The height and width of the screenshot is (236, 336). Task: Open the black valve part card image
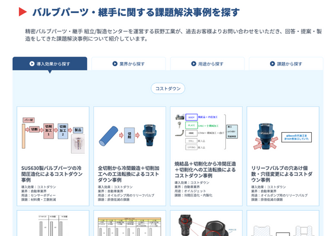[206, 225]
